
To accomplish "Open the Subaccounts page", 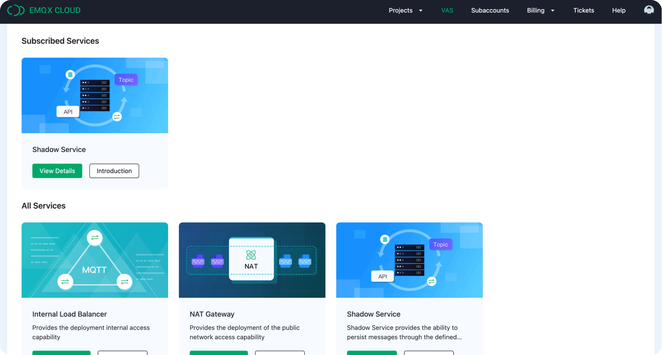I will [490, 11].
